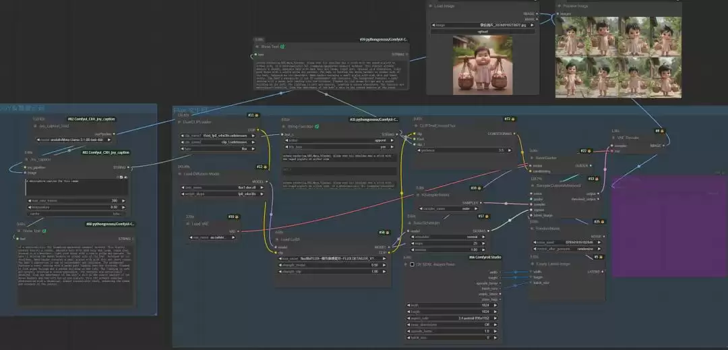Open the aspect_ratio dropdown in CR SDXL node
The height and width of the screenshot is (350, 728).
click(453, 318)
